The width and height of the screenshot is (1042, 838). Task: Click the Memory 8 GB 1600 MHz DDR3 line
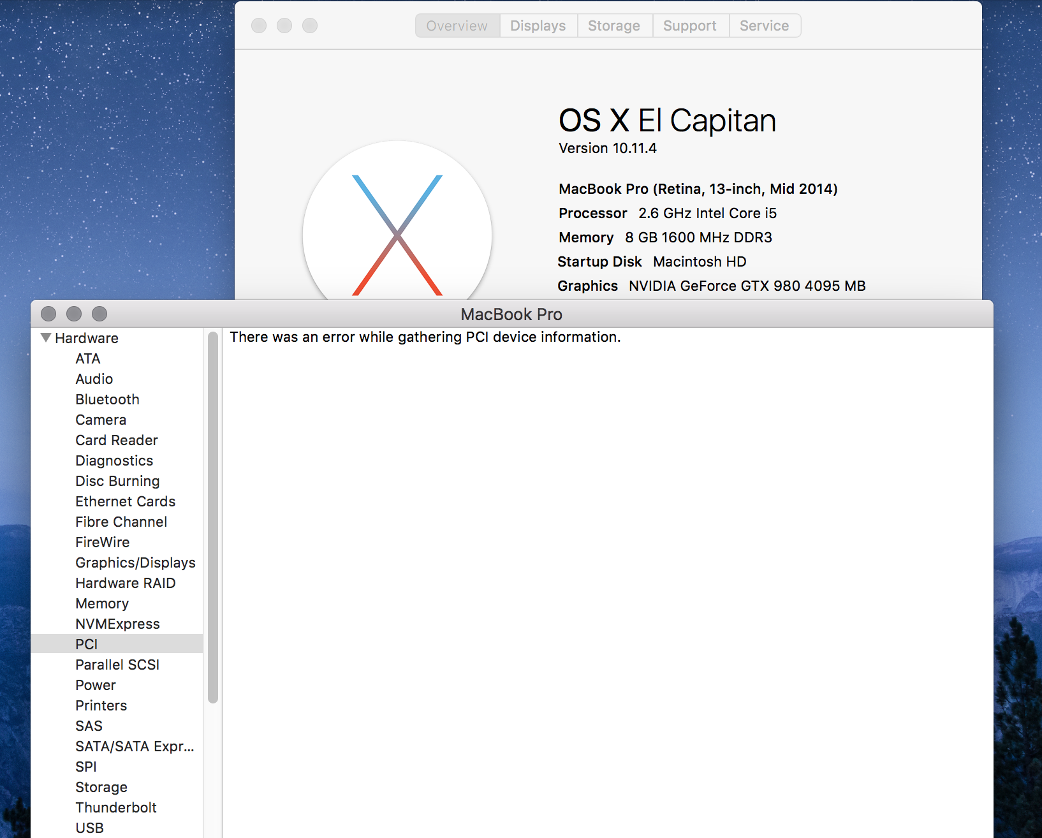click(x=665, y=237)
